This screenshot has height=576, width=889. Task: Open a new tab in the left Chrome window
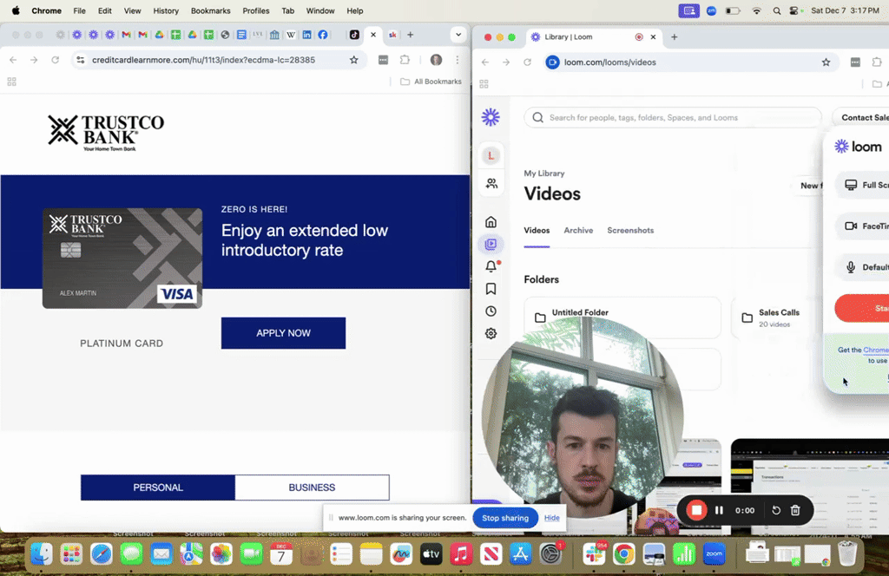[410, 35]
